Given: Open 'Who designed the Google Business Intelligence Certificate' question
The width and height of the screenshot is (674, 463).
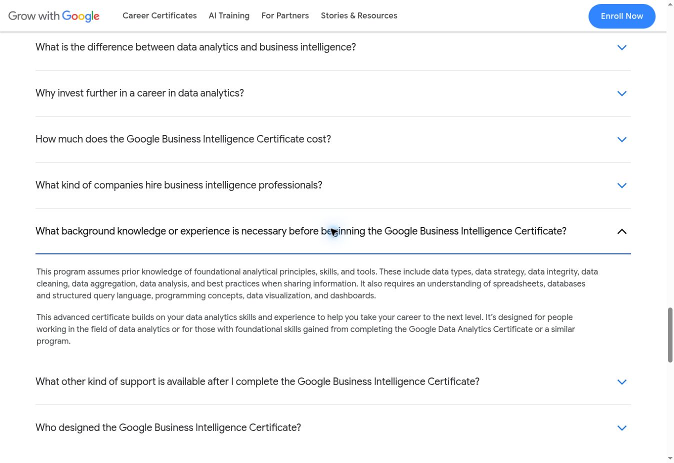Looking at the screenshot, I should (x=168, y=427).
